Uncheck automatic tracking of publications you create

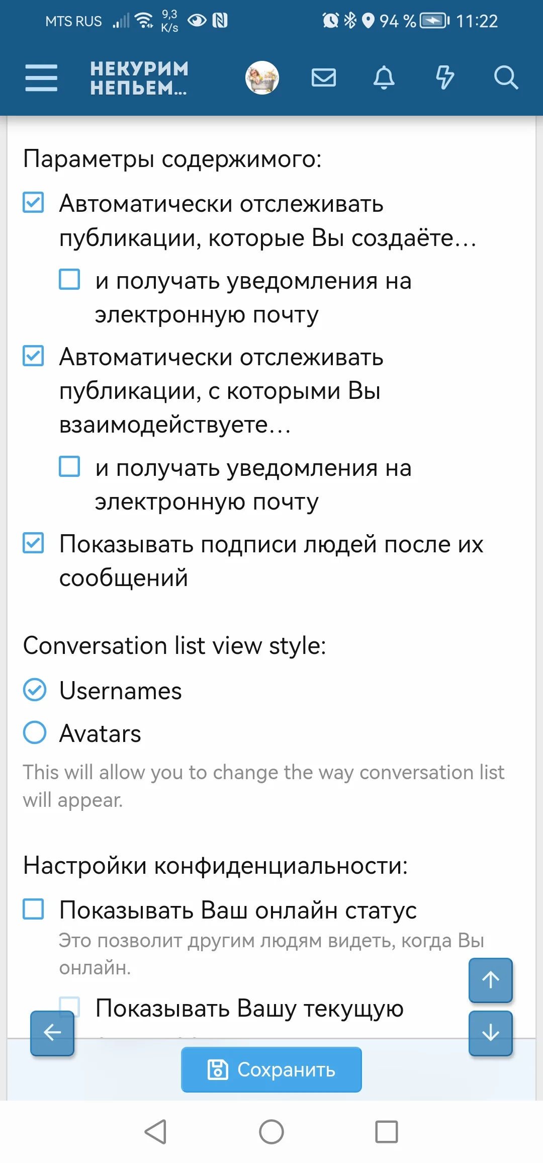(33, 203)
